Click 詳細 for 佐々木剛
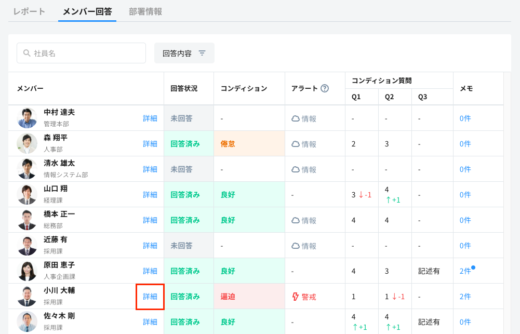 coord(150,322)
